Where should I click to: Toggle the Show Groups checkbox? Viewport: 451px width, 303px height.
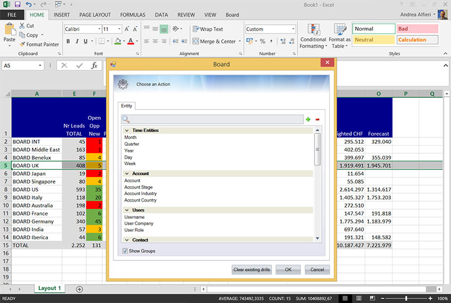125,251
